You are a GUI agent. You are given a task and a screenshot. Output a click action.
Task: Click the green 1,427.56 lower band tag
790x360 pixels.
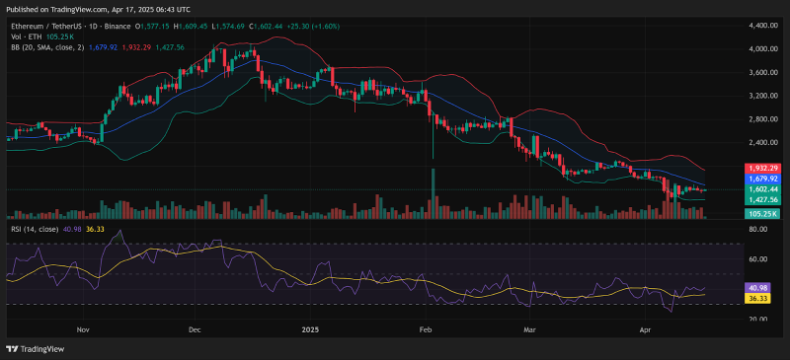[x=761, y=200]
